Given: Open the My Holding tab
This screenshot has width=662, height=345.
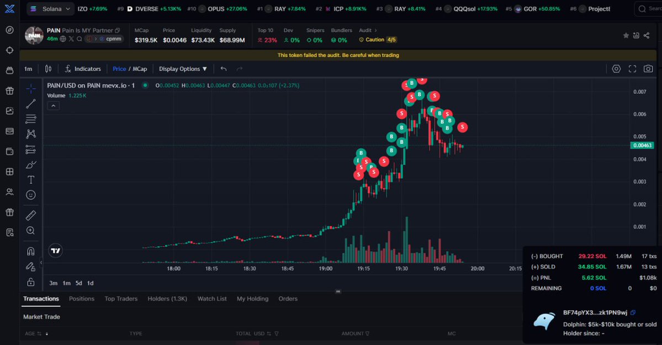Looking at the screenshot, I should point(252,299).
